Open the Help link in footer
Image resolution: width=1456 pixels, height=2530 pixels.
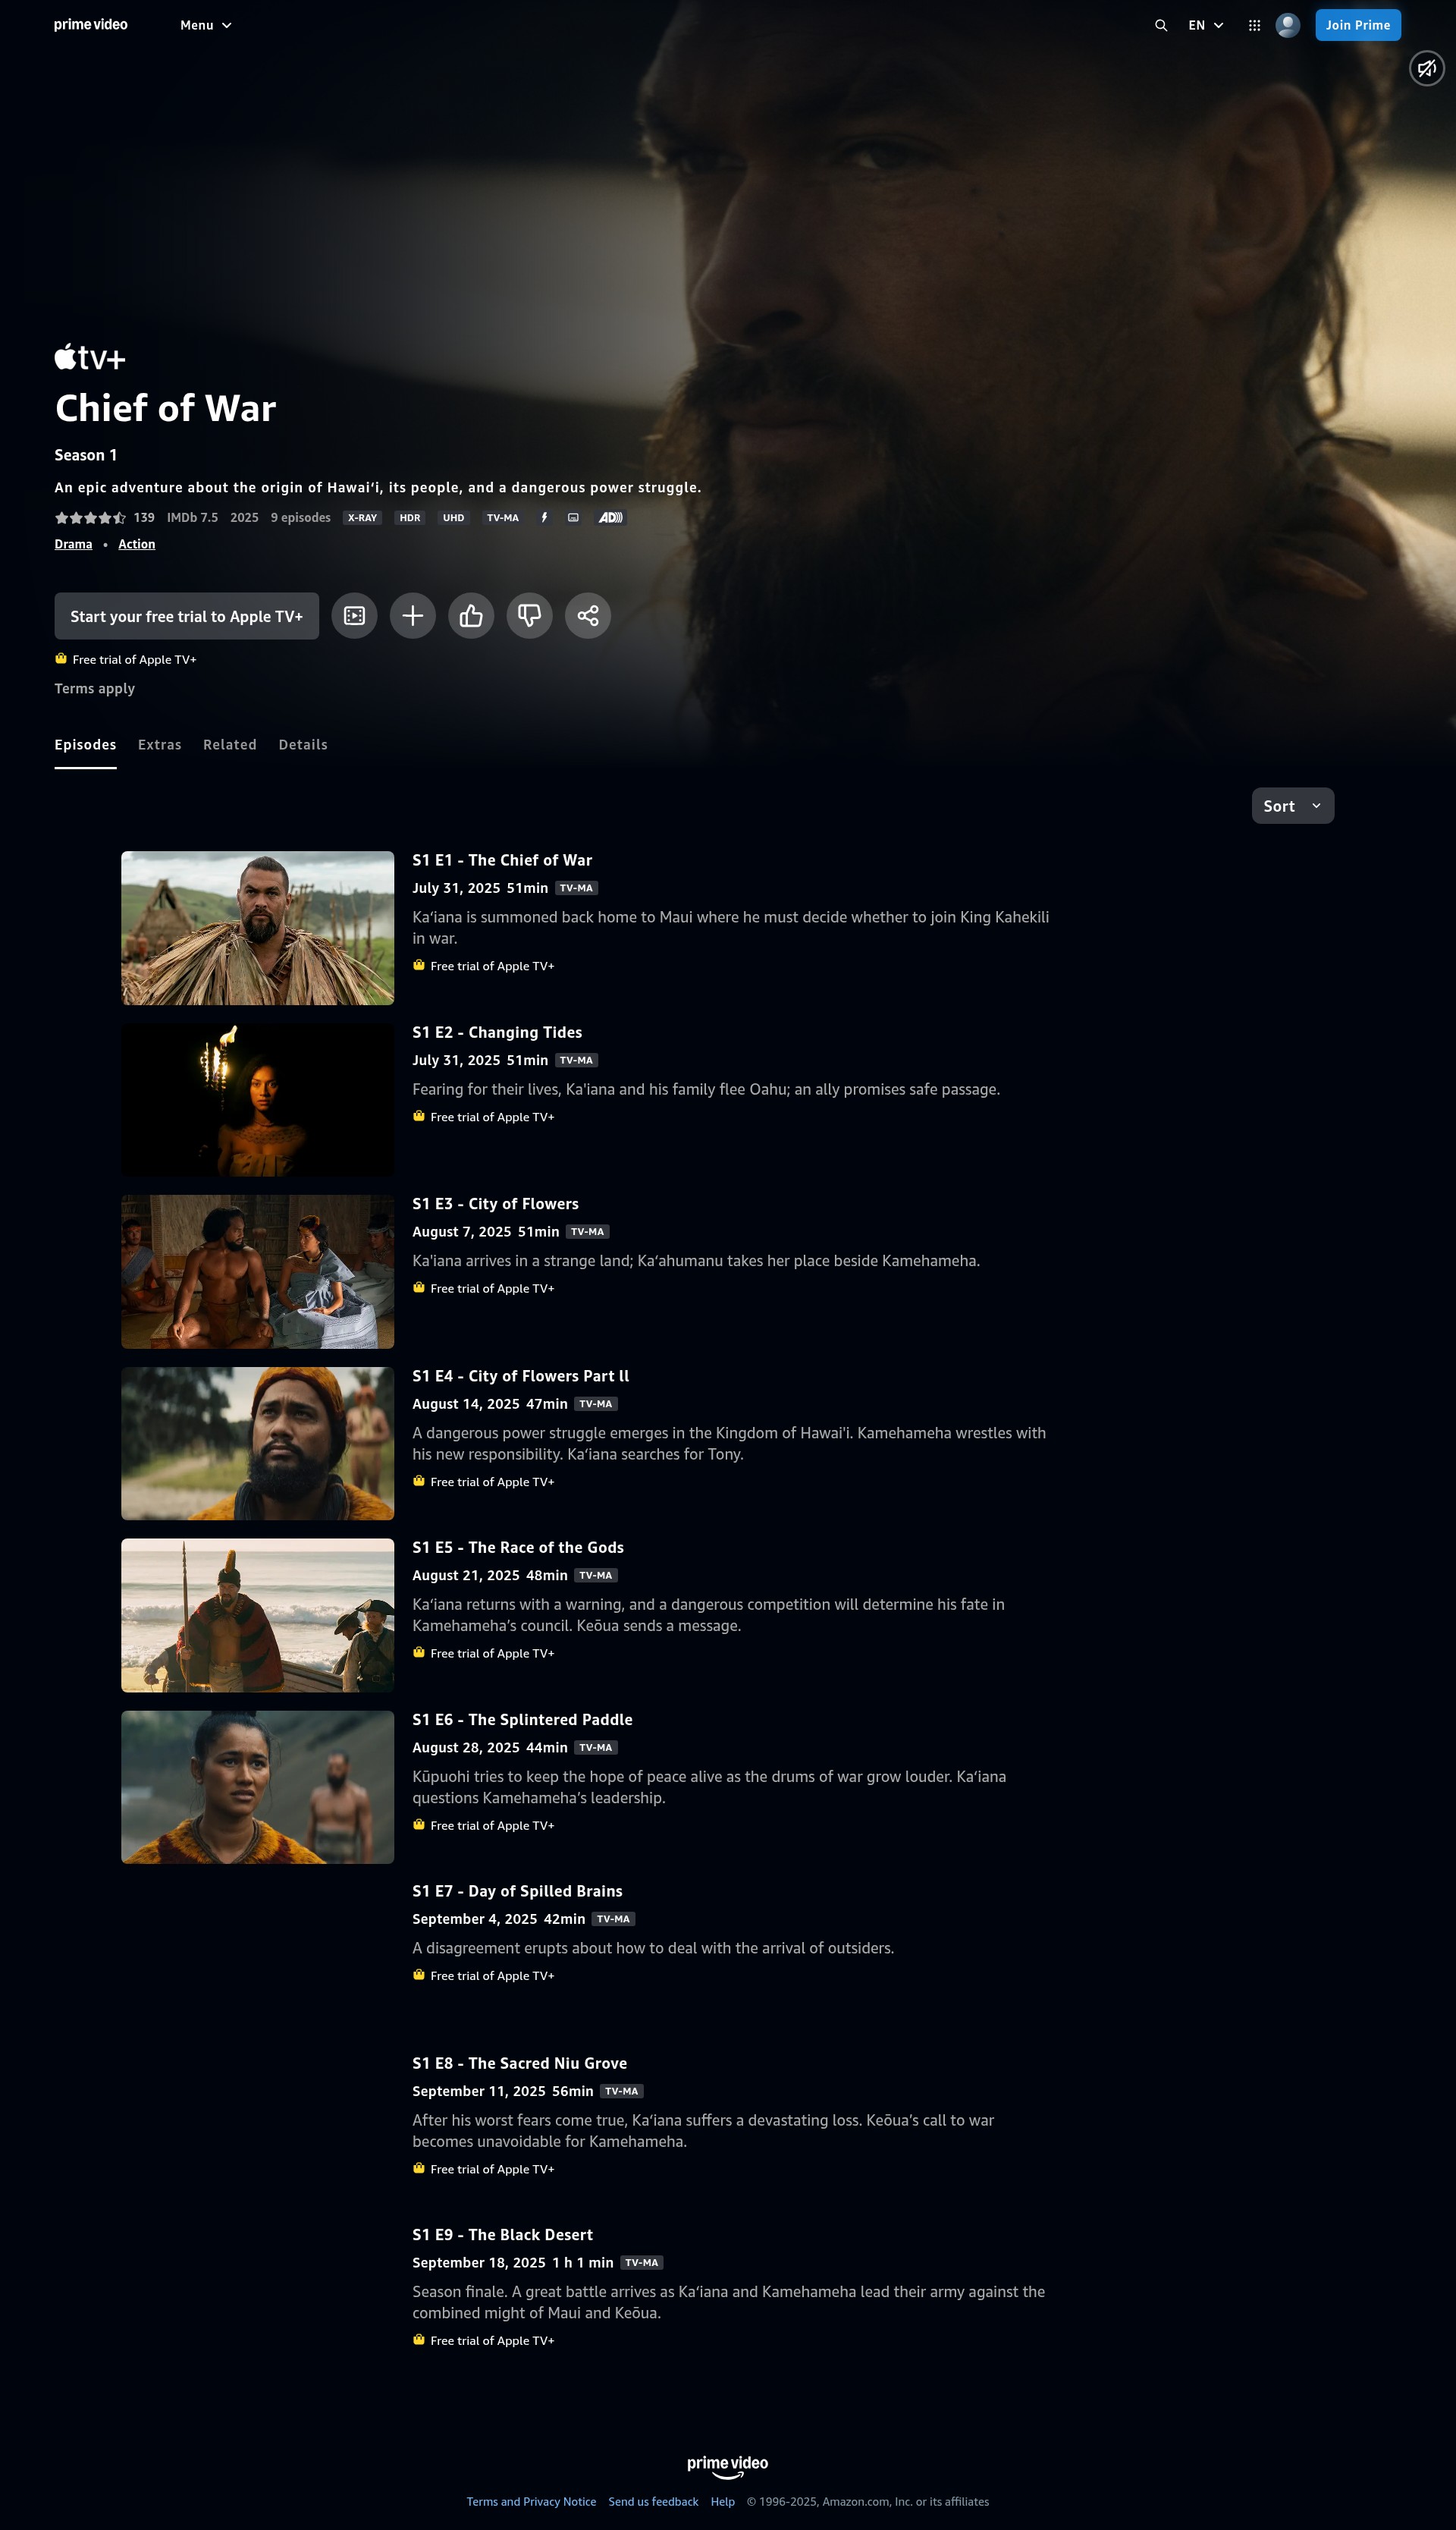click(x=723, y=2501)
